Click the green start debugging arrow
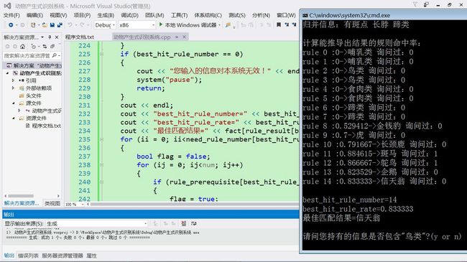467x262 pixels. coord(161,24)
